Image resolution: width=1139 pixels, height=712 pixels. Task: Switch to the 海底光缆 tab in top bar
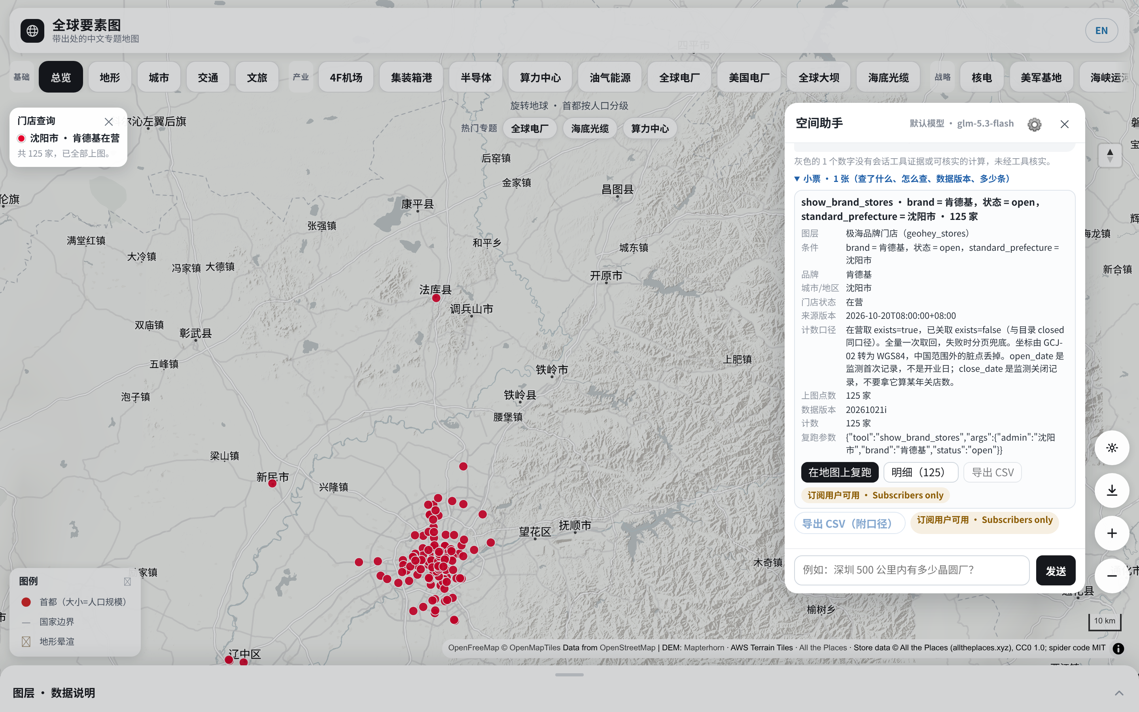point(888,77)
